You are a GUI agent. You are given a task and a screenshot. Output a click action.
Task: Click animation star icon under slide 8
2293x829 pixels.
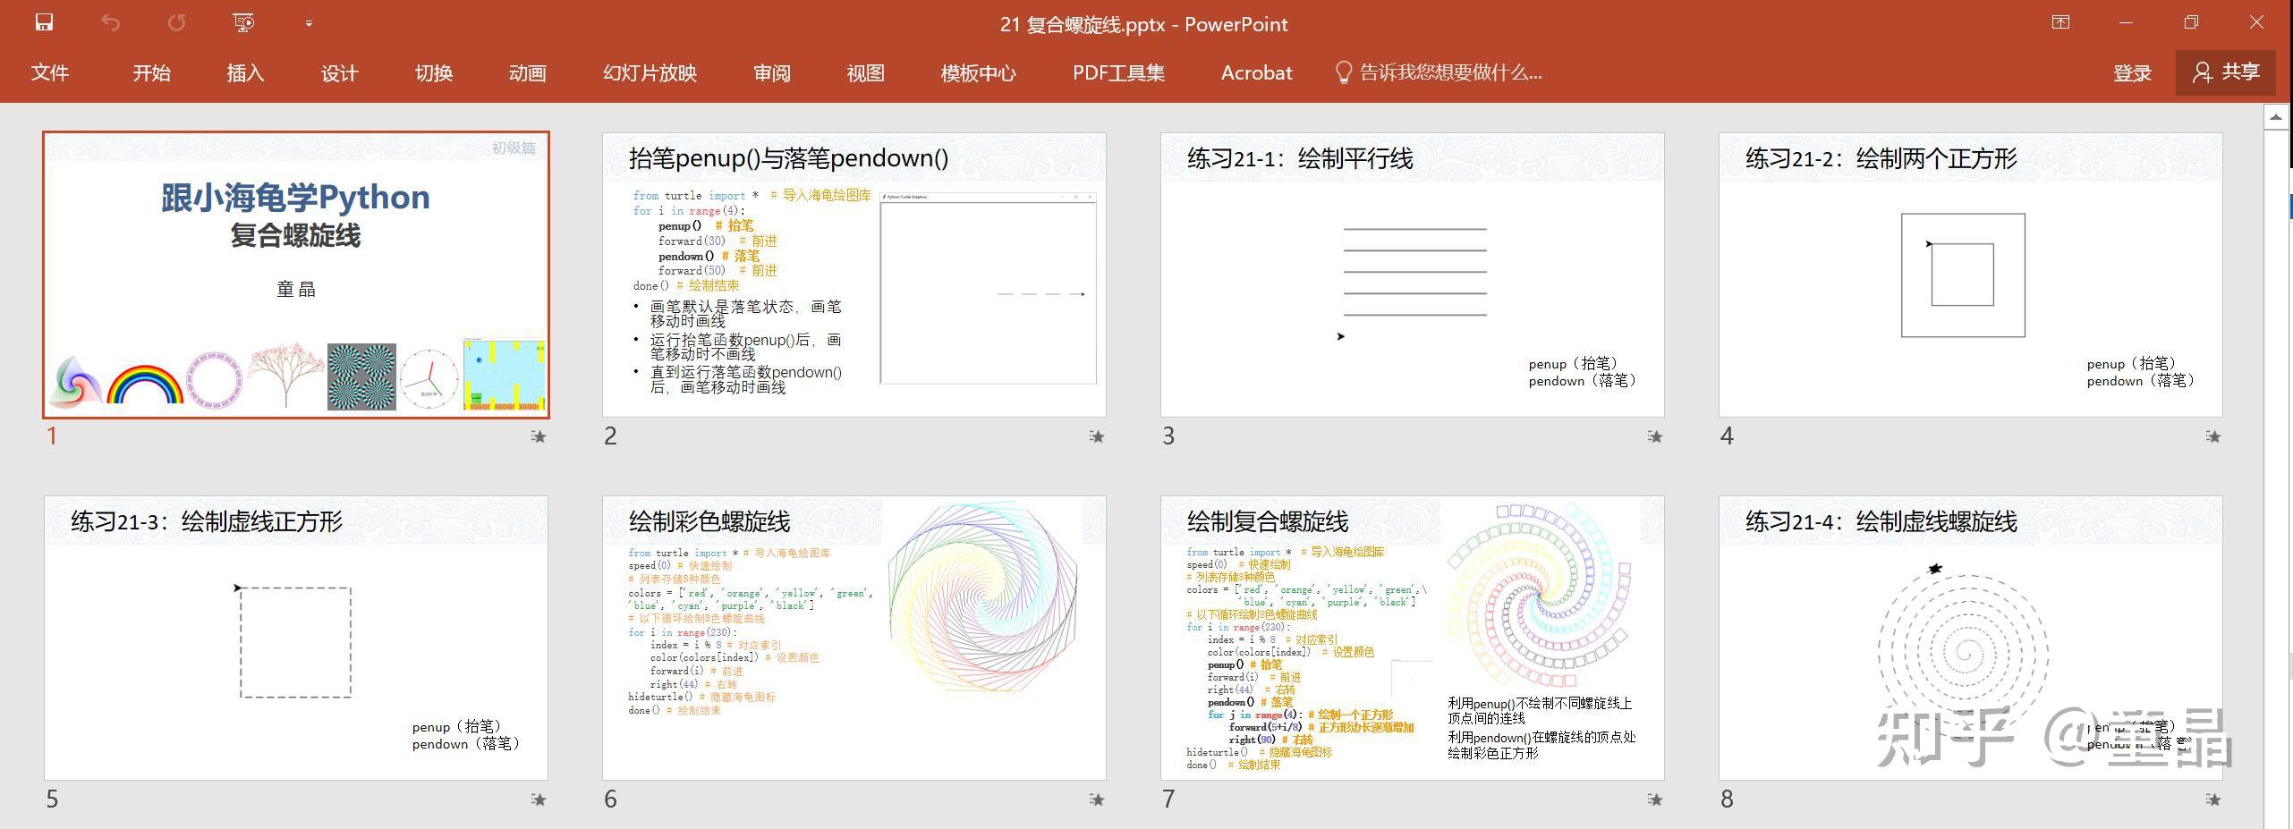[x=2212, y=799]
